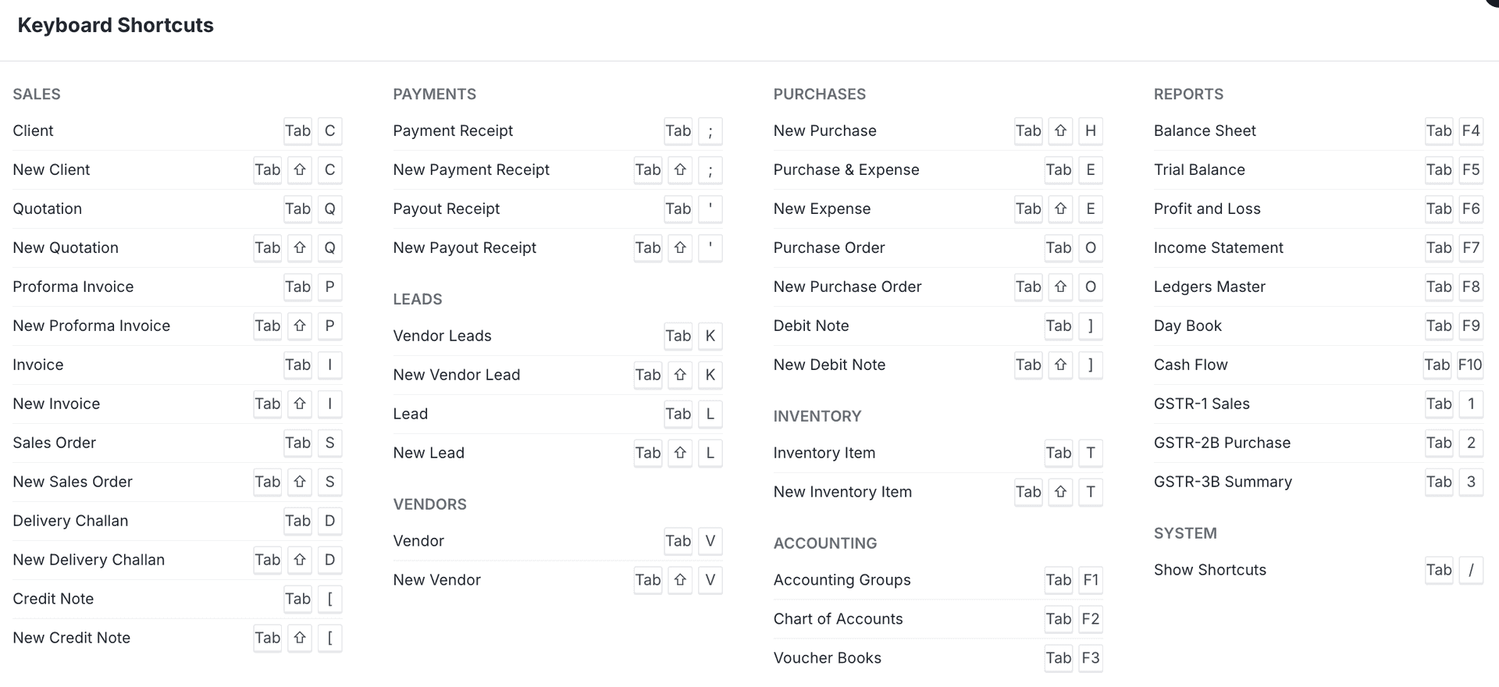Click the Keyboard Shortcuts title

click(x=116, y=26)
